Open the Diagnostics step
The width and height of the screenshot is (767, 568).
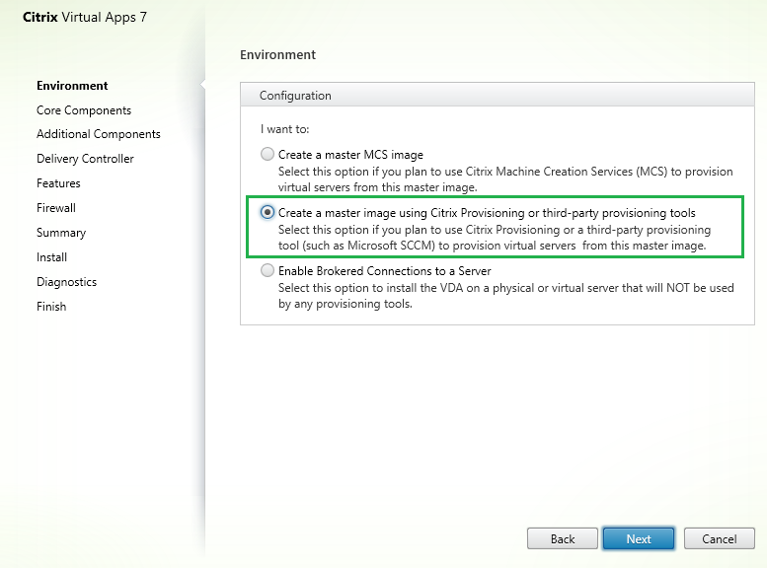point(66,282)
